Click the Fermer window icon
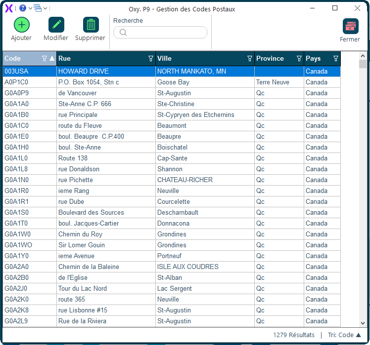370x345 pixels. 351,26
